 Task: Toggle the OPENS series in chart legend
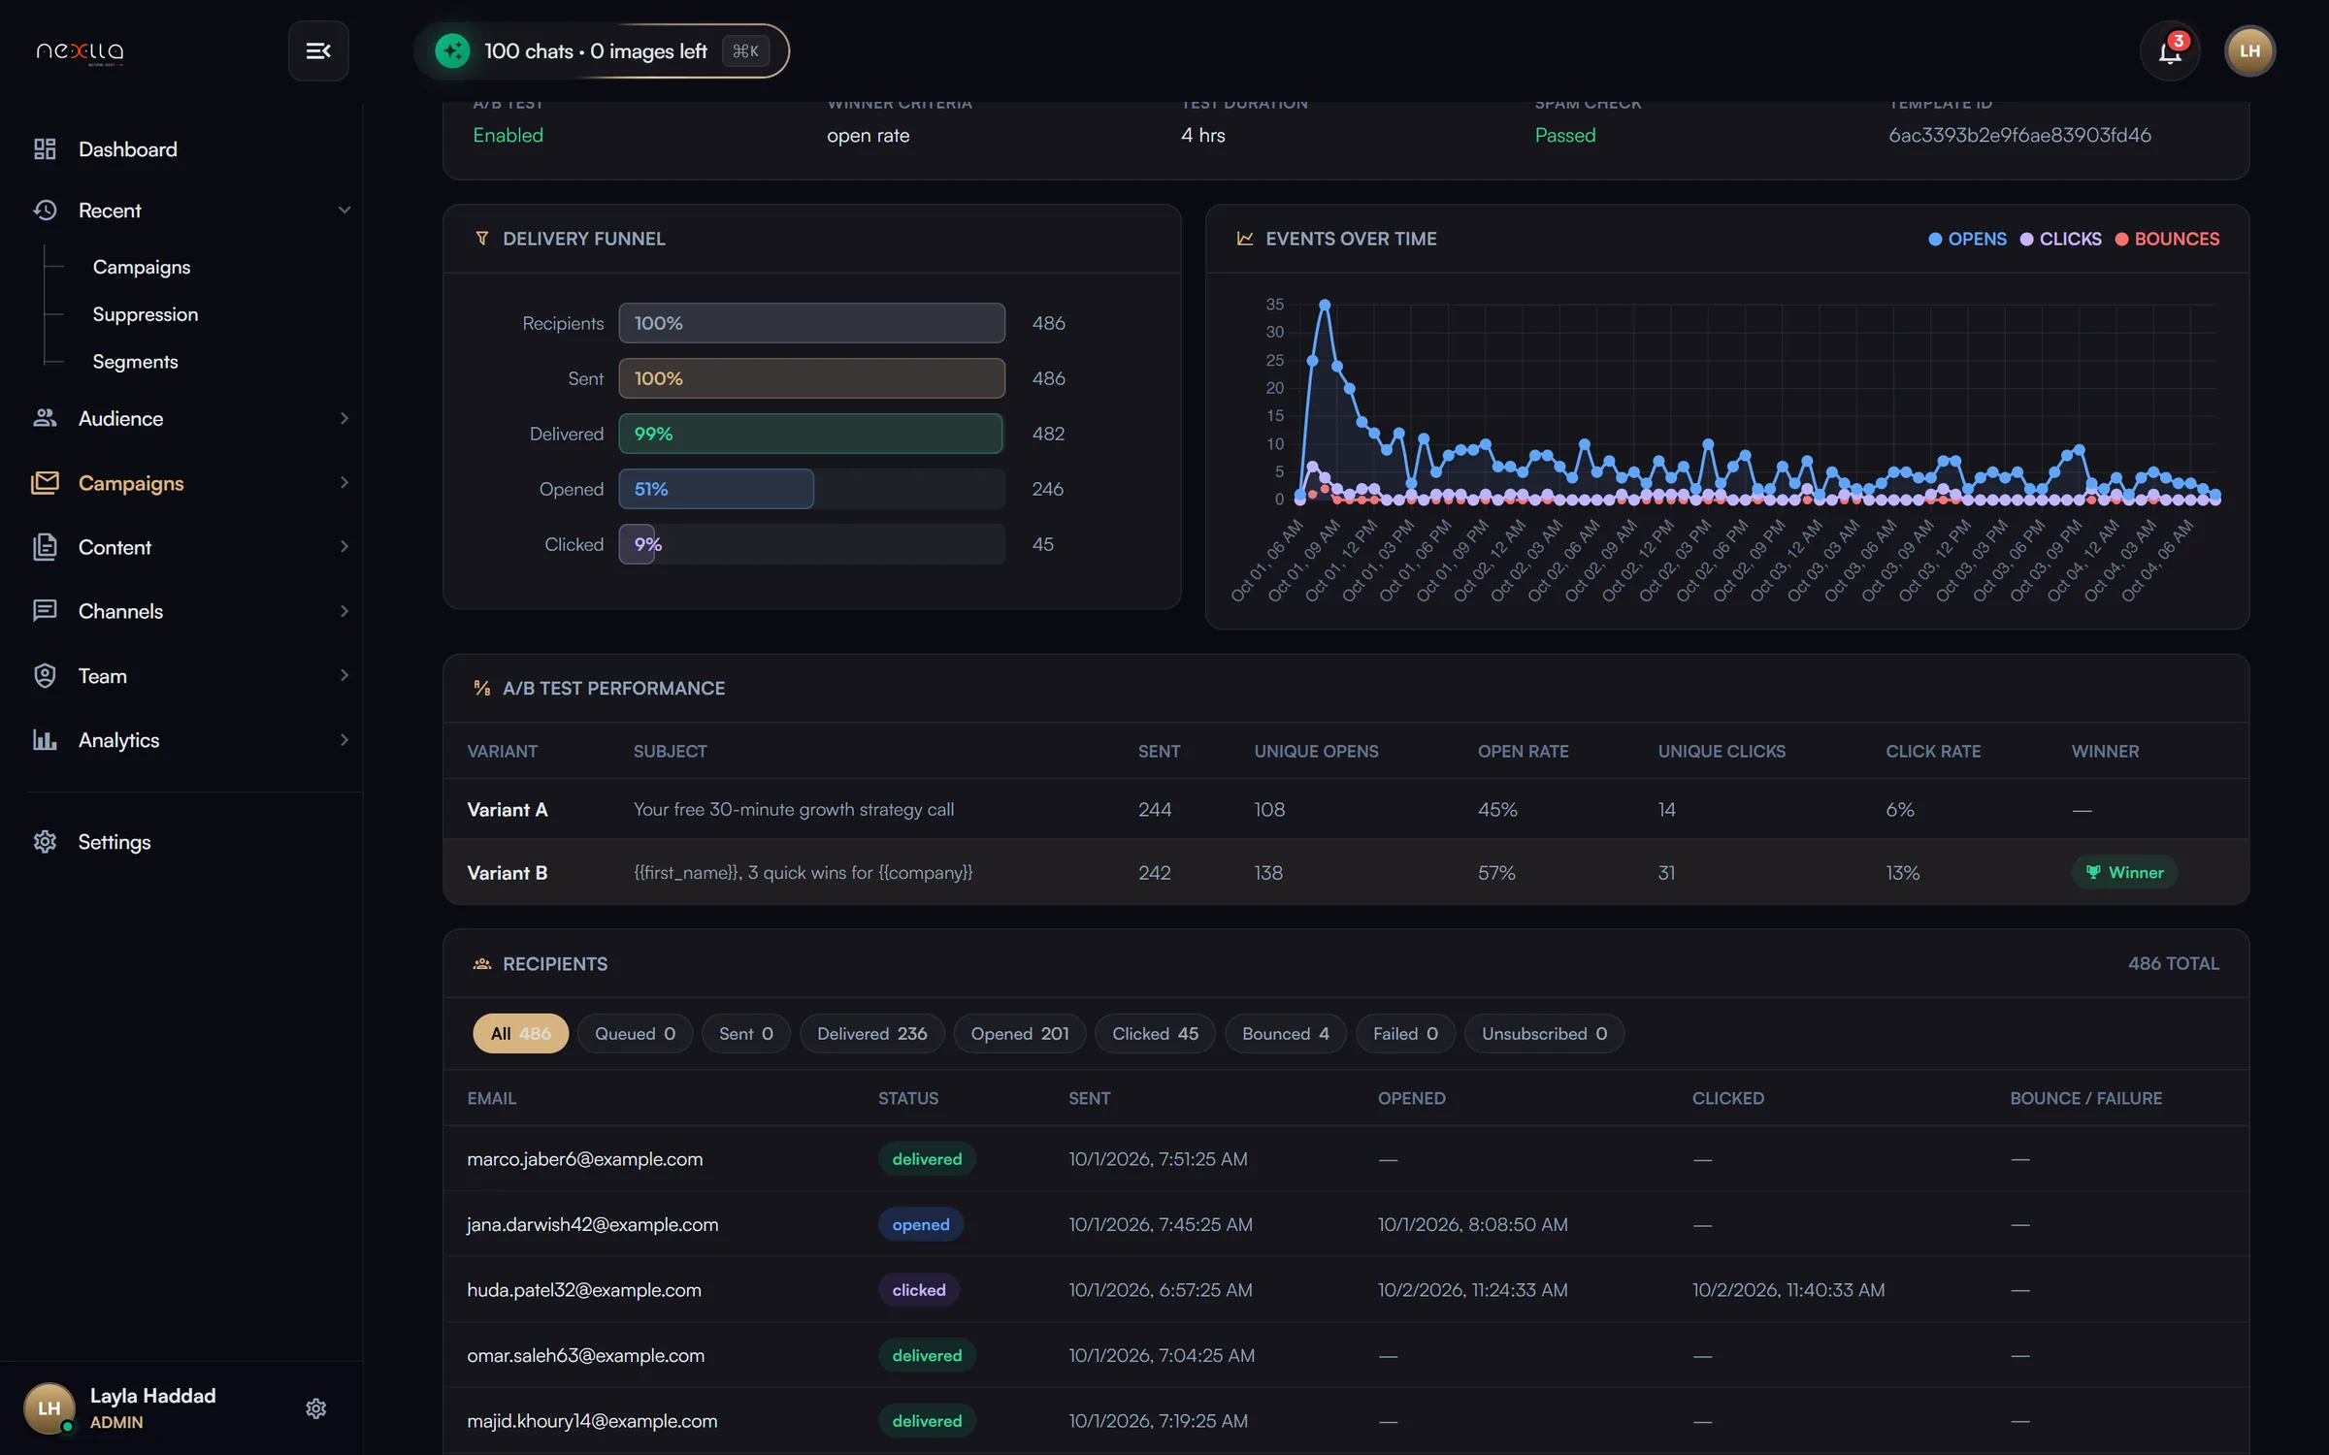(x=1967, y=239)
